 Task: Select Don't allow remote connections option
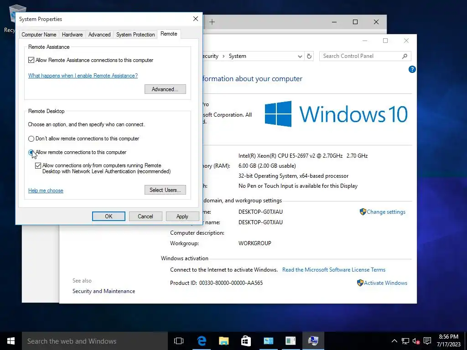pos(31,139)
